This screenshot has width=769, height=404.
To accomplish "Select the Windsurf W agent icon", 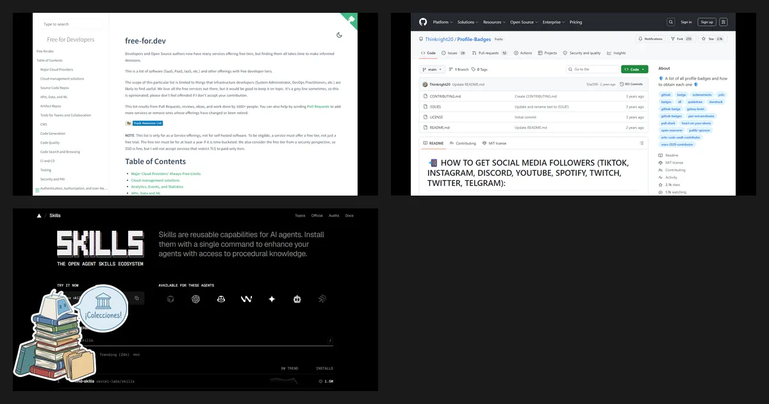I will tap(246, 299).
